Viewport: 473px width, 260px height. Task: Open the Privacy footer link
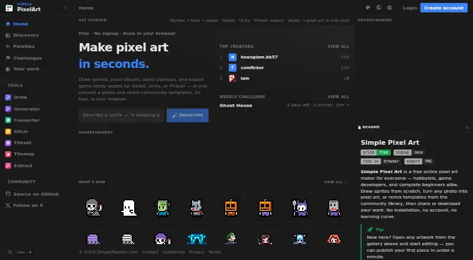click(196, 252)
